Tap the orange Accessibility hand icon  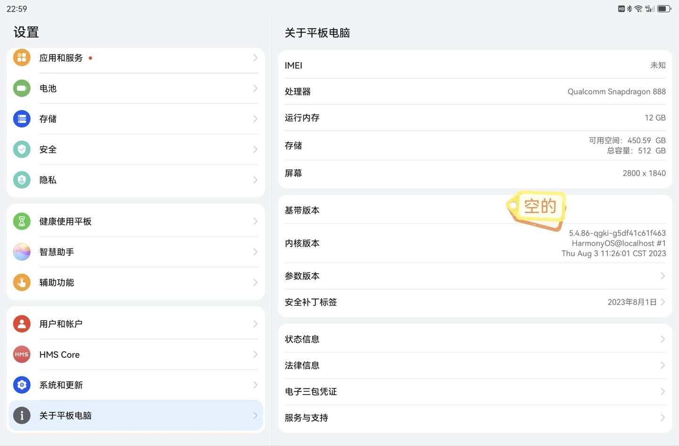point(22,282)
